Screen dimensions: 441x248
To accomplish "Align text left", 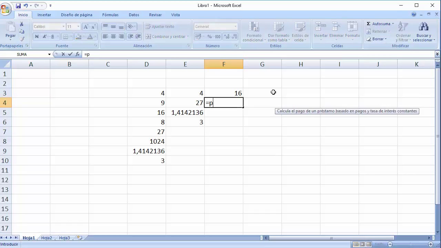I will coord(105,37).
